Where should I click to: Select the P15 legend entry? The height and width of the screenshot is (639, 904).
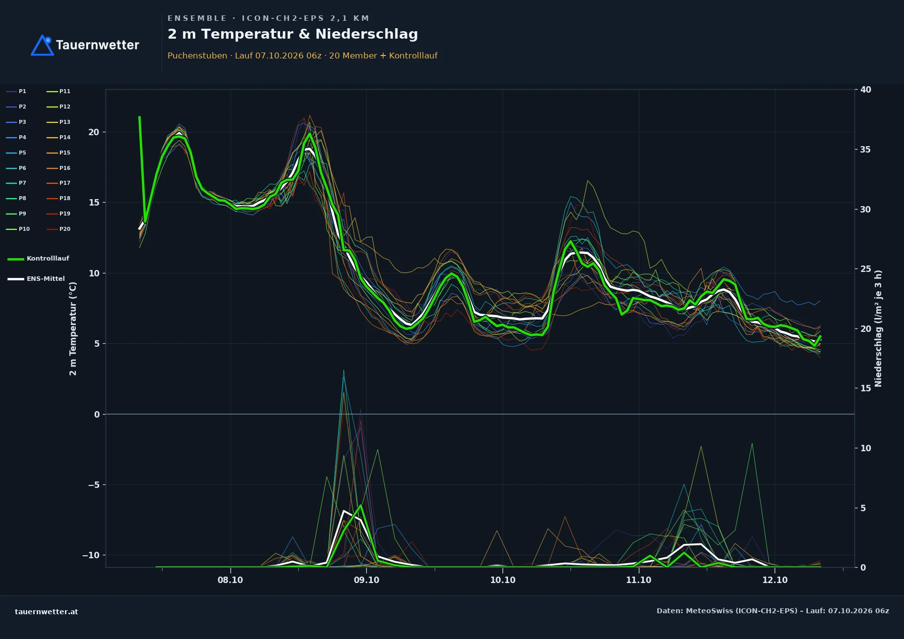click(x=58, y=153)
